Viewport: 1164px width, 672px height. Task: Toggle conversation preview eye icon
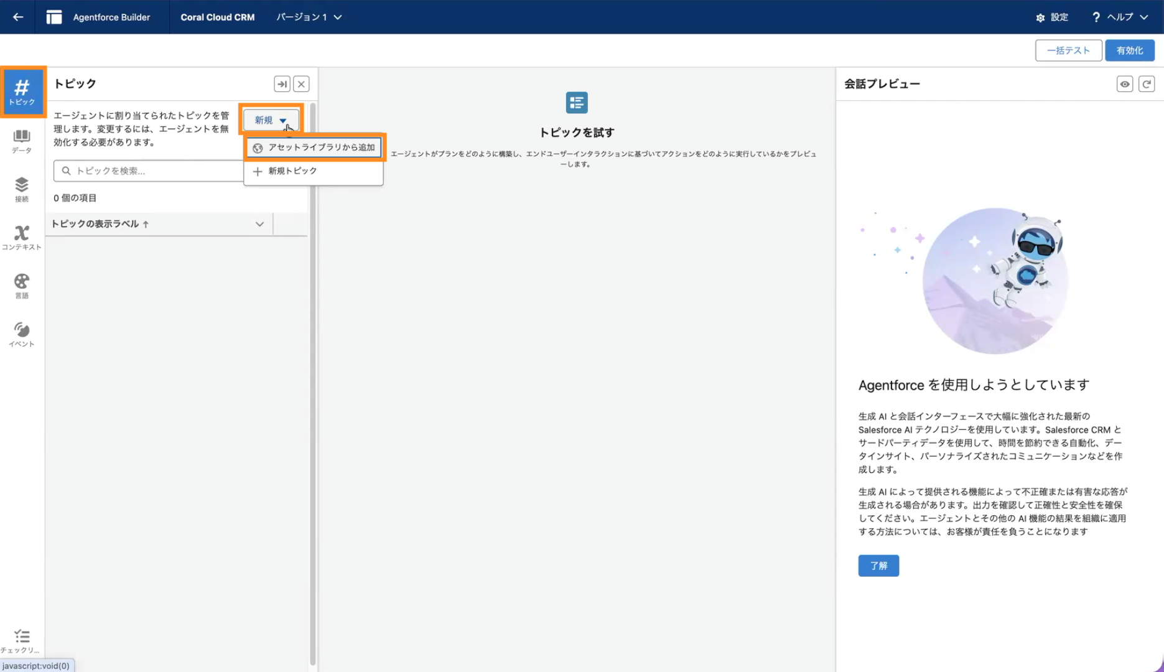pyautogui.click(x=1125, y=84)
